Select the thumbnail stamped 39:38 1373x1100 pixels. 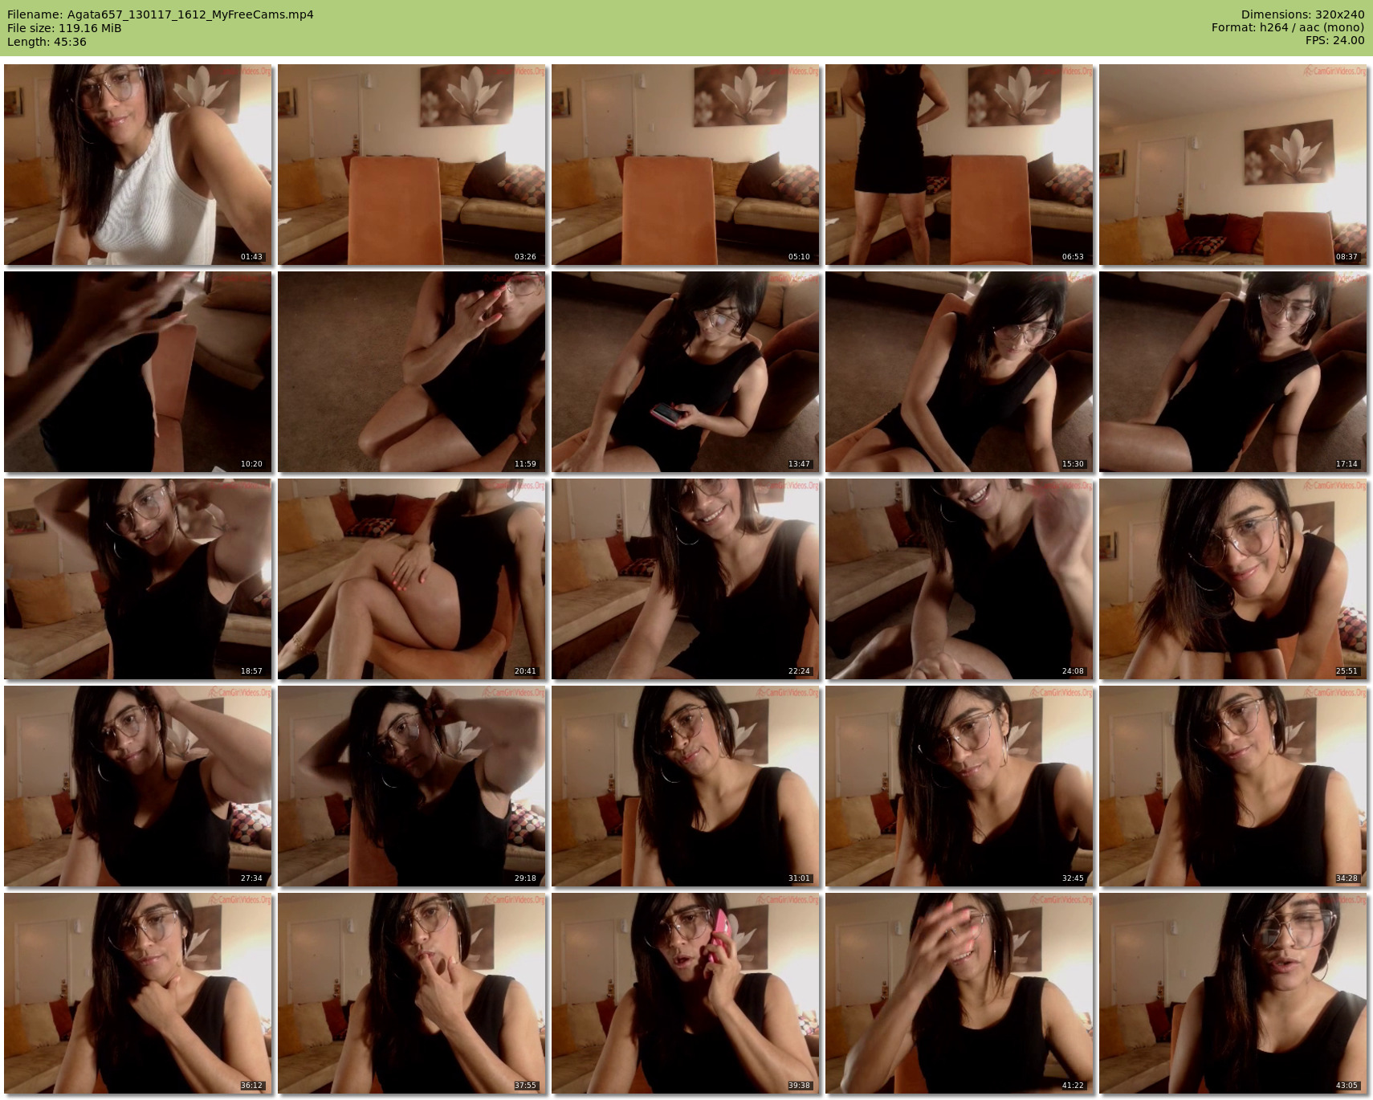(686, 993)
